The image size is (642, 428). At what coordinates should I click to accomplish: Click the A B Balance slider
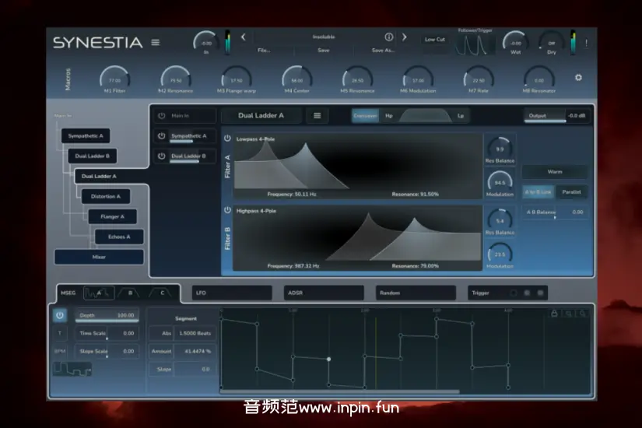(x=555, y=212)
